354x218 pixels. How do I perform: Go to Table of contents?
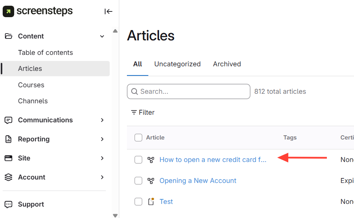pyautogui.click(x=45, y=53)
